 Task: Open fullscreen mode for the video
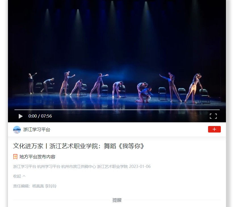tap(213, 116)
